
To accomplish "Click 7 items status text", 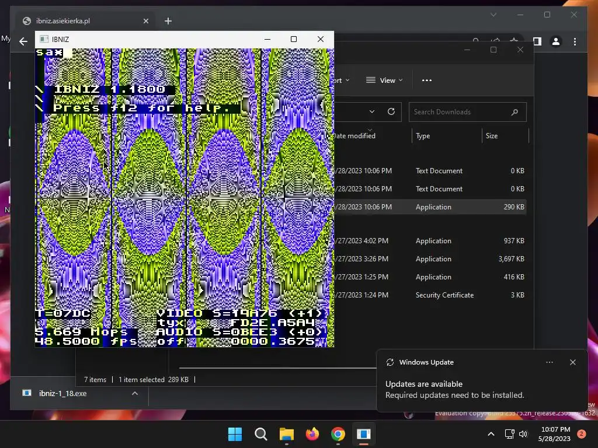I will (x=95, y=380).
